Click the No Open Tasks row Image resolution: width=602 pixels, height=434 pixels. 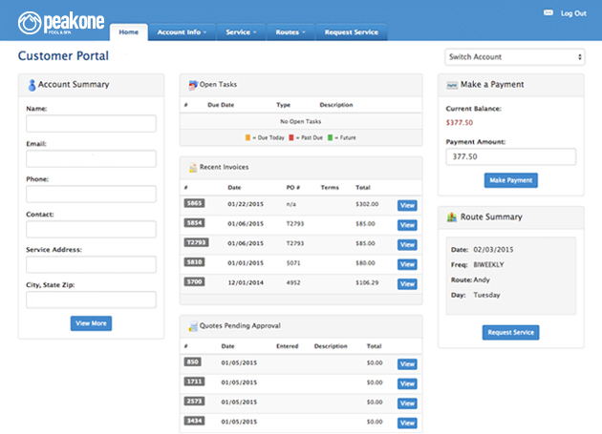click(x=301, y=121)
